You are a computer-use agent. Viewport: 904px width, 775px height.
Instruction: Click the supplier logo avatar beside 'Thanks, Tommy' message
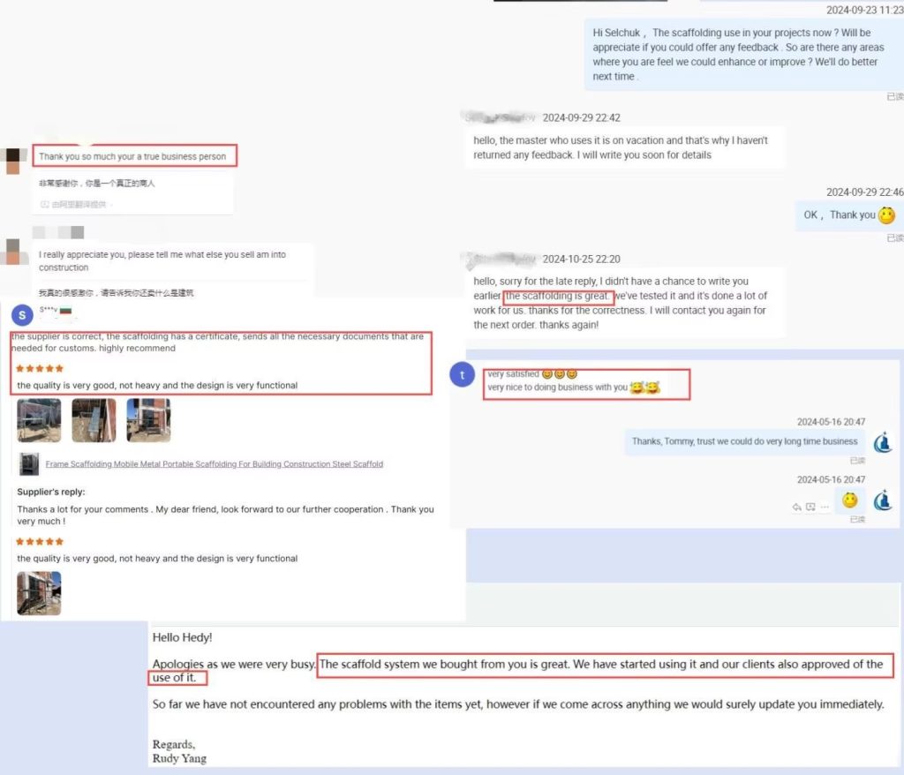883,442
